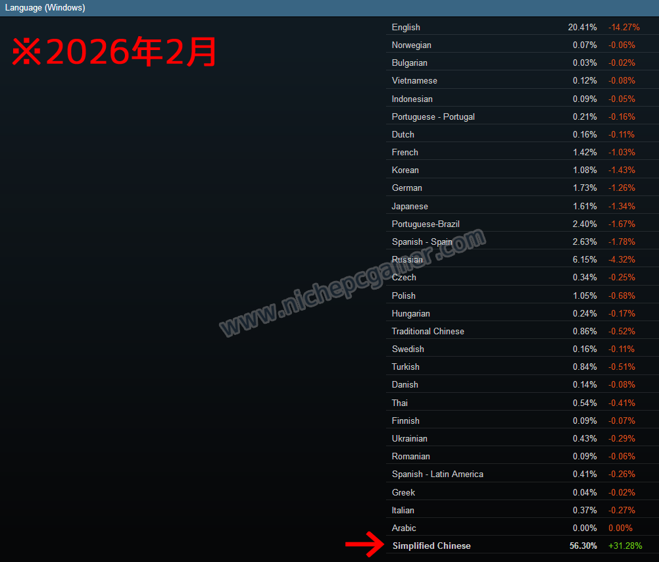659x562 pixels.
Task: Click the Spanish - Latin America entry
Action: [x=437, y=474]
